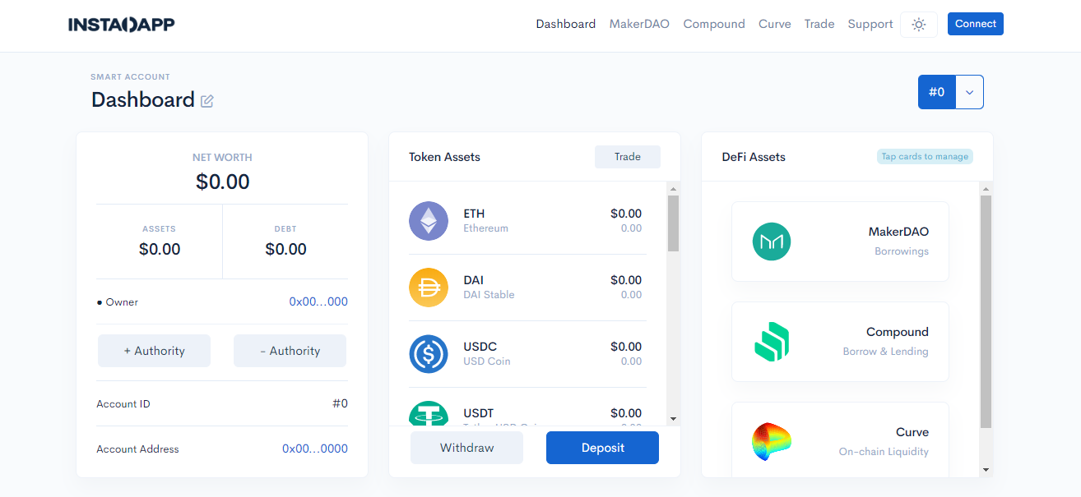
Task: Select the USDC USD Coin token row
Action: point(527,354)
